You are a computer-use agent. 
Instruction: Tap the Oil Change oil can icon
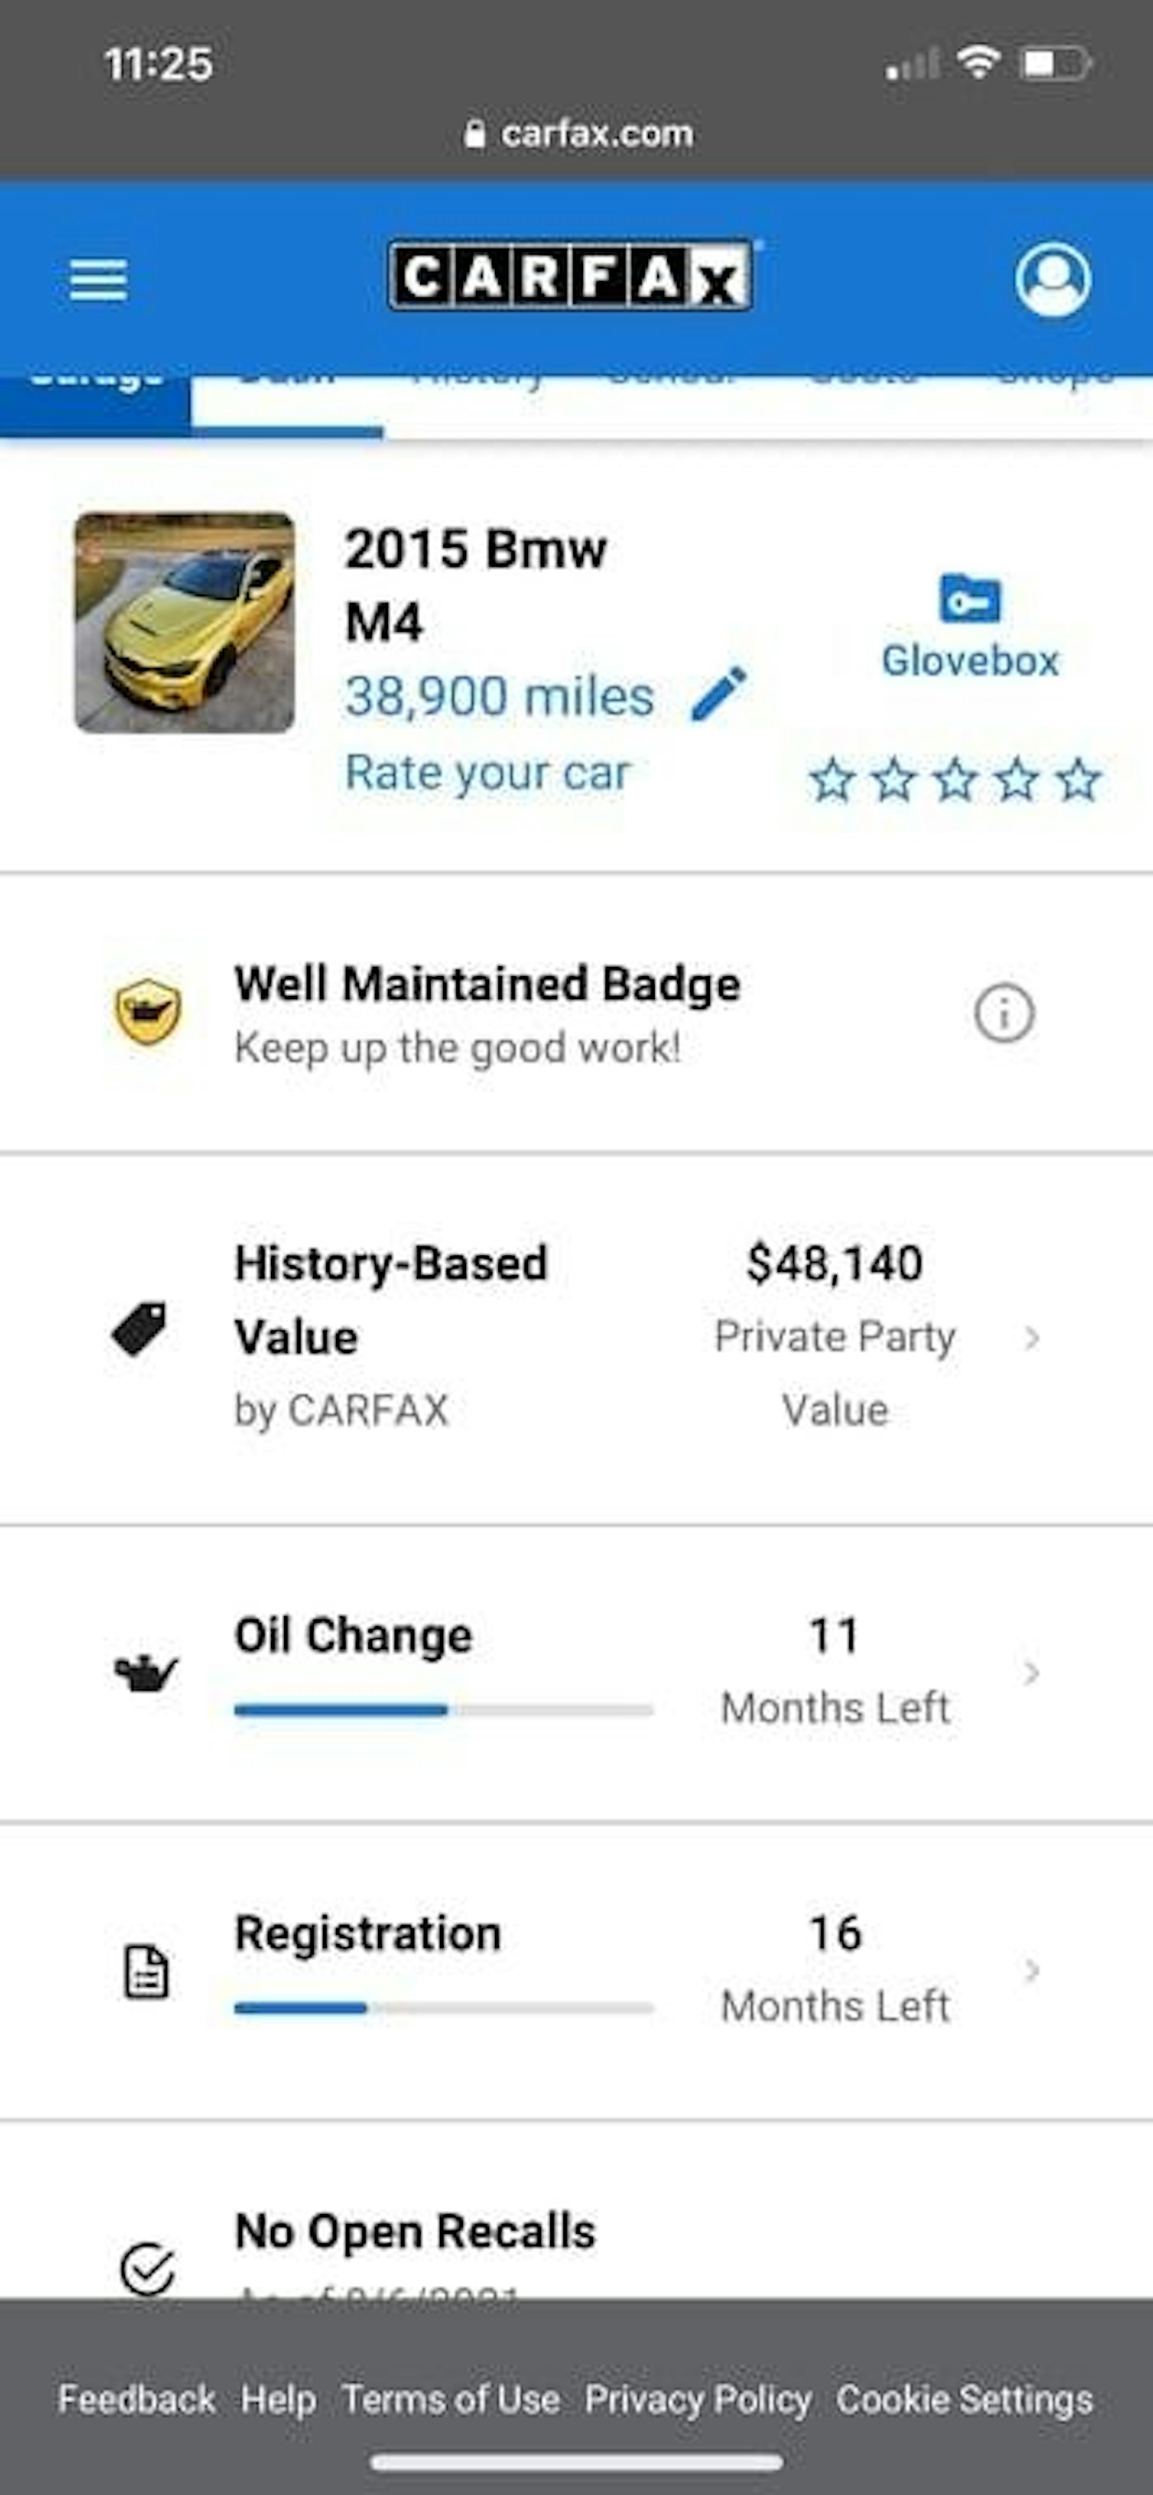146,1673
